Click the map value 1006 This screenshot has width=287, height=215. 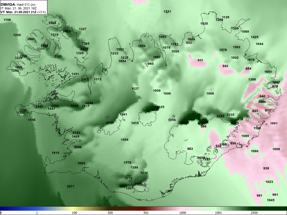[x=167, y=93]
